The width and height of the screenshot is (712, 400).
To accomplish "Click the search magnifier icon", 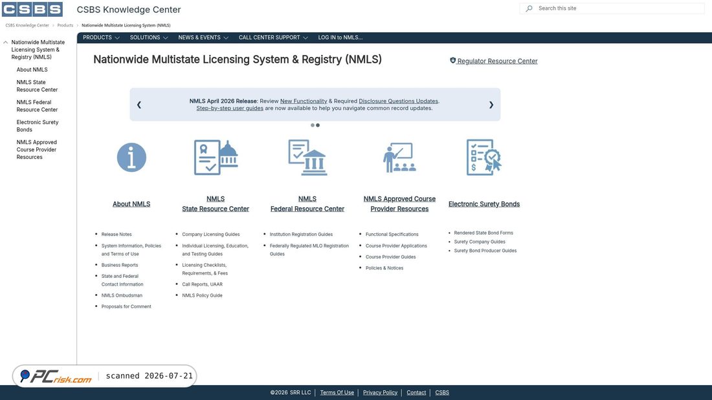I will 529,8.
